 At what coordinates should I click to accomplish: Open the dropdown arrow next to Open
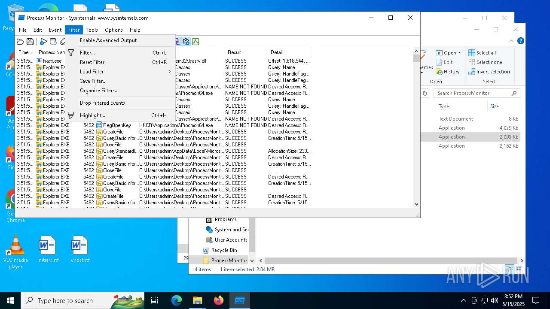pyautogui.click(x=459, y=53)
